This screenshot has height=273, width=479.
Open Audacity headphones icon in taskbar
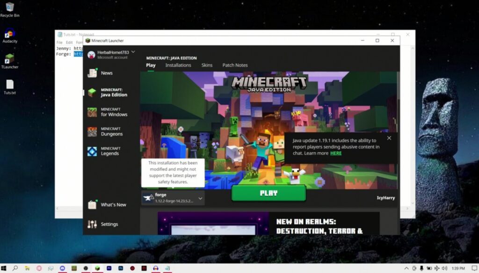point(155,268)
